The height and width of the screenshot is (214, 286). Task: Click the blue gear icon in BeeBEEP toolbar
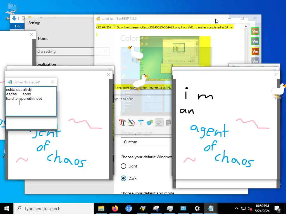tap(150, 123)
